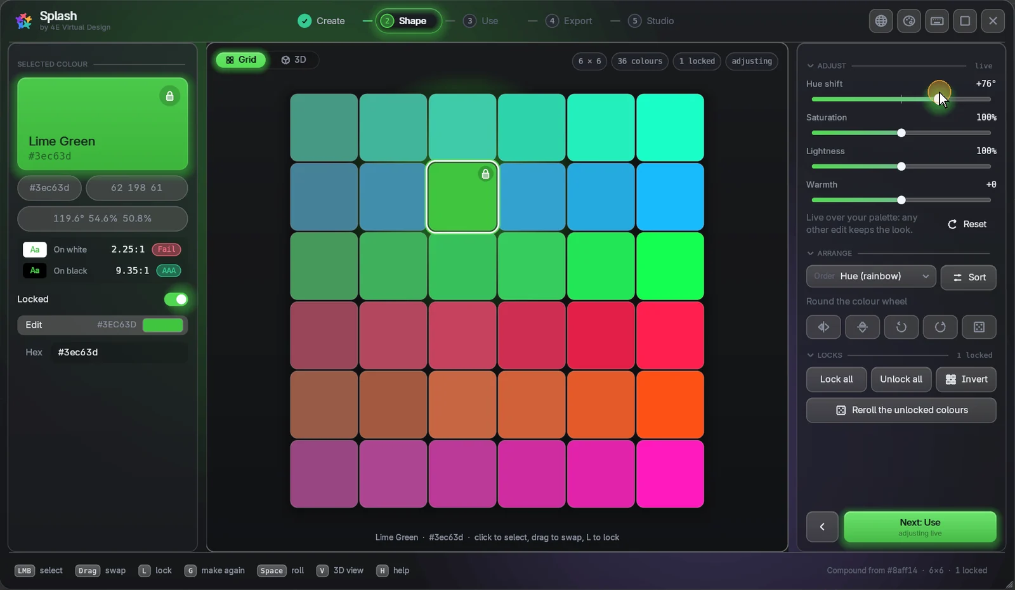Click the On black contrast Aa sample
The image size is (1015, 590).
[x=35, y=271]
